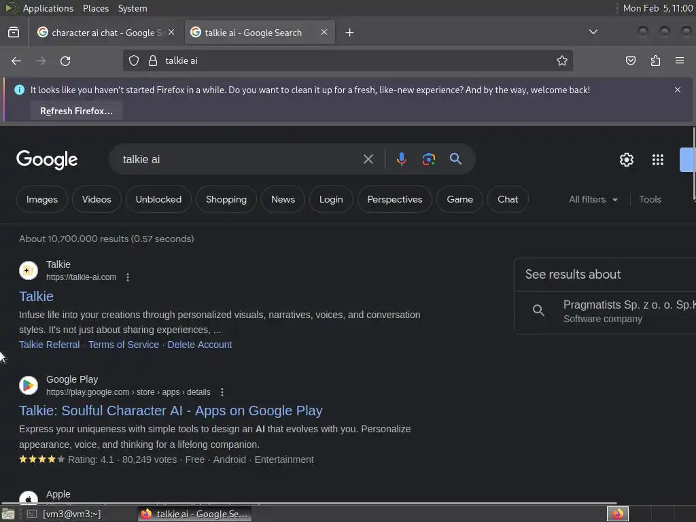Select the Shopping filter chip
Image resolution: width=696 pixels, height=522 pixels.
[226, 199]
